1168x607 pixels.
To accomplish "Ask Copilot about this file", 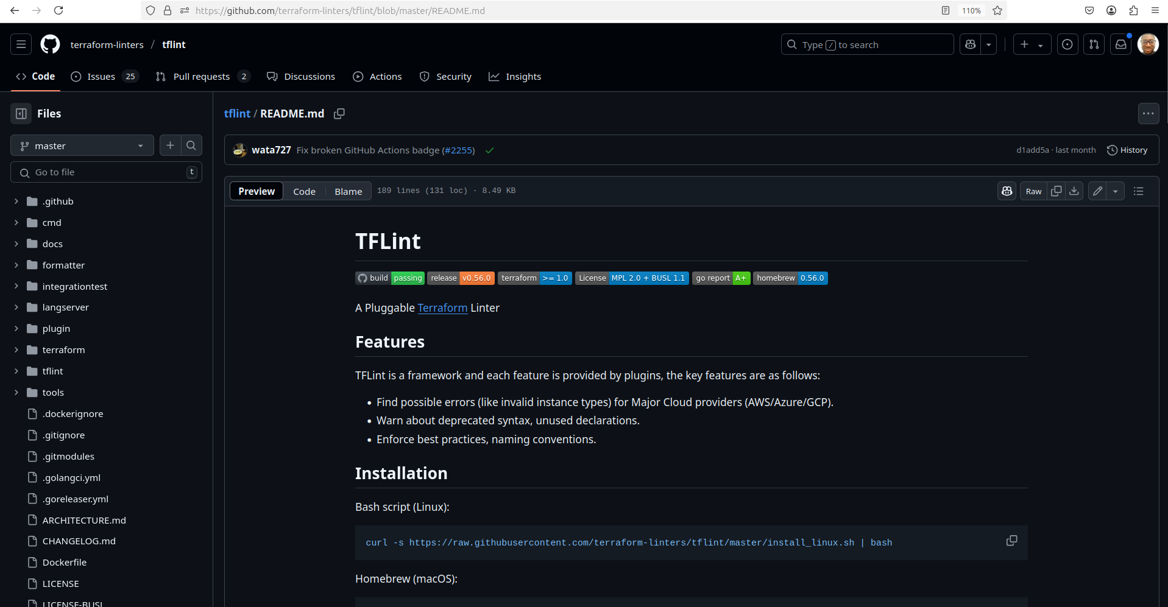I will [1007, 191].
